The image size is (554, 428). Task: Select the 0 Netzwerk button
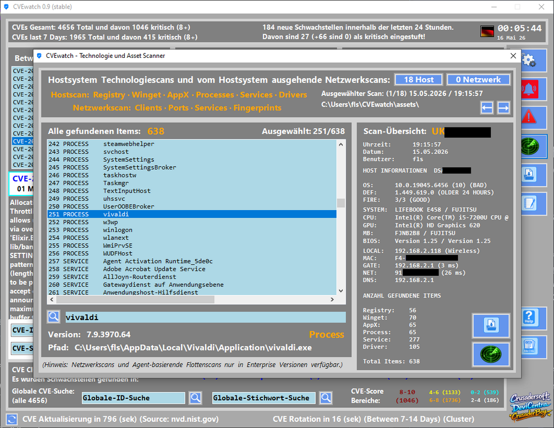click(x=478, y=80)
